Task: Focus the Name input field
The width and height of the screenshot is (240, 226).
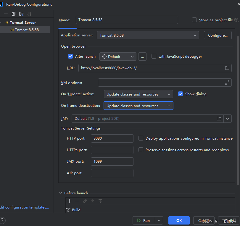Action: [127, 20]
